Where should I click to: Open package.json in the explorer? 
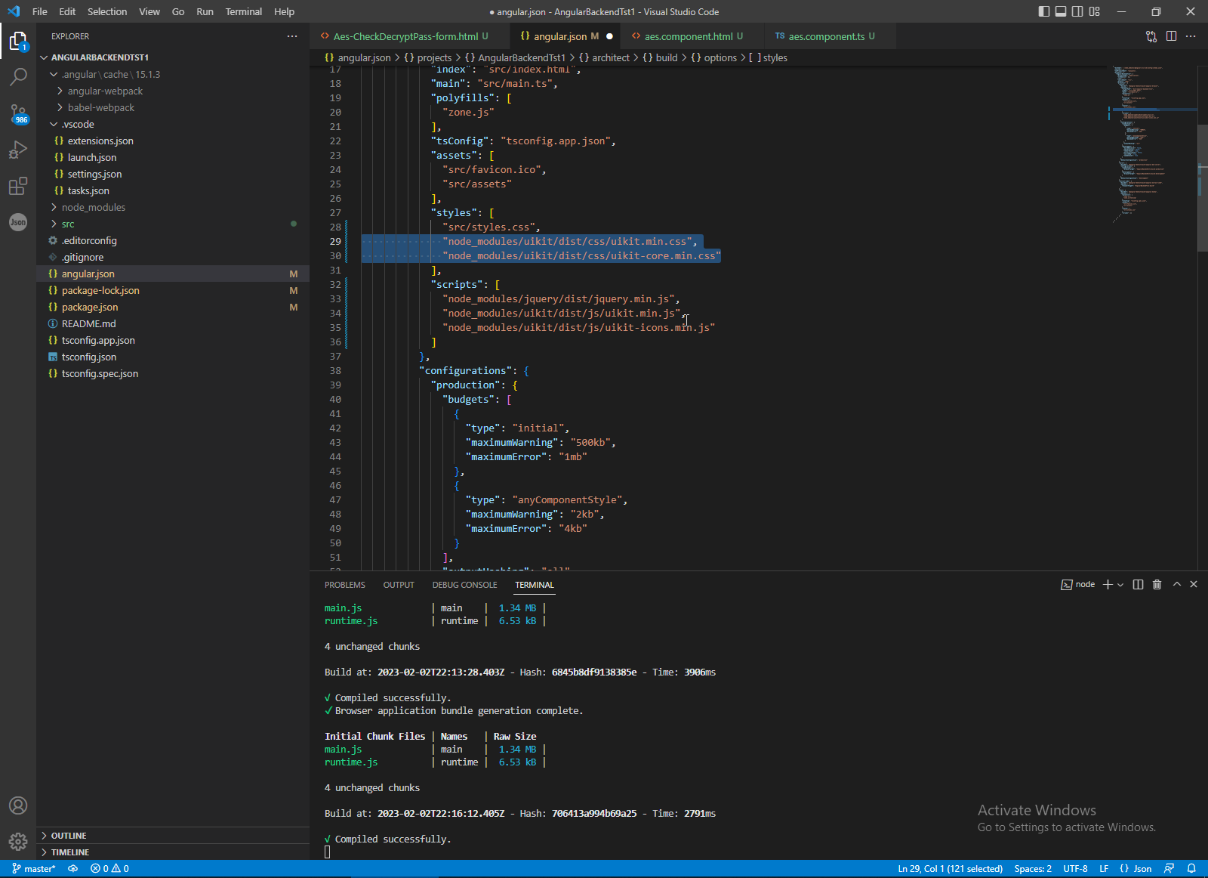point(90,307)
